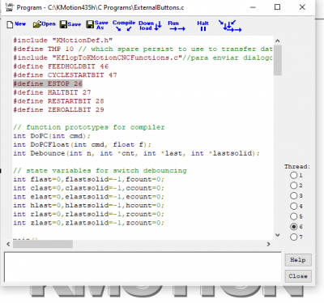Click the 'int rlast=0' declaration line
The height and width of the screenshot is (303, 324).
pyautogui.click(x=88, y=214)
